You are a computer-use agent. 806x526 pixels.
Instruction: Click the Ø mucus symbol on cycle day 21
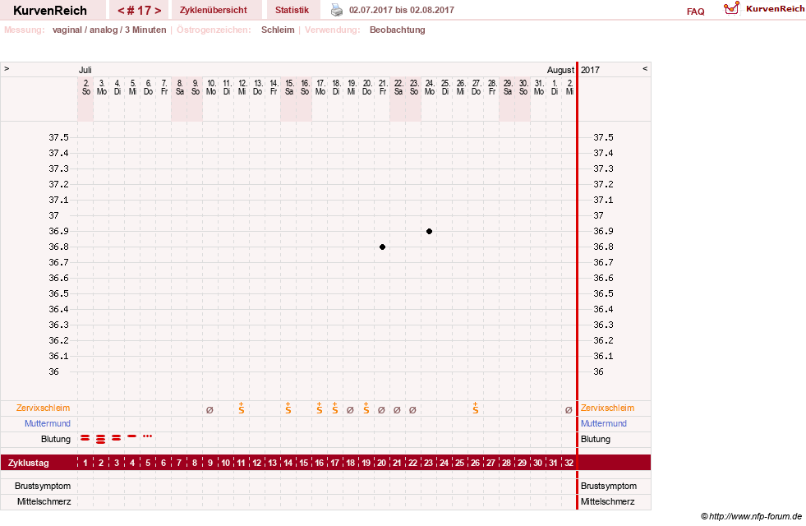[397, 410]
